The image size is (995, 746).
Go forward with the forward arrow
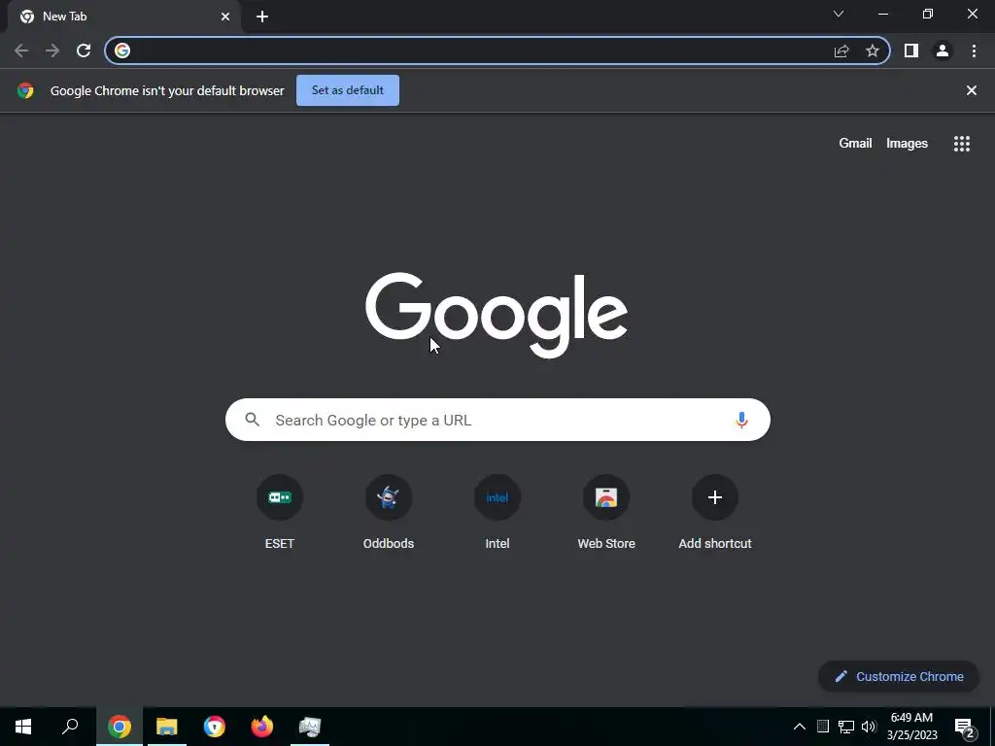[52, 51]
